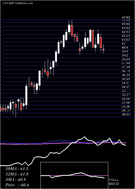The width and height of the screenshot is (135, 189).
Task: Click the 38.59 price axis label
Action: point(126,59)
